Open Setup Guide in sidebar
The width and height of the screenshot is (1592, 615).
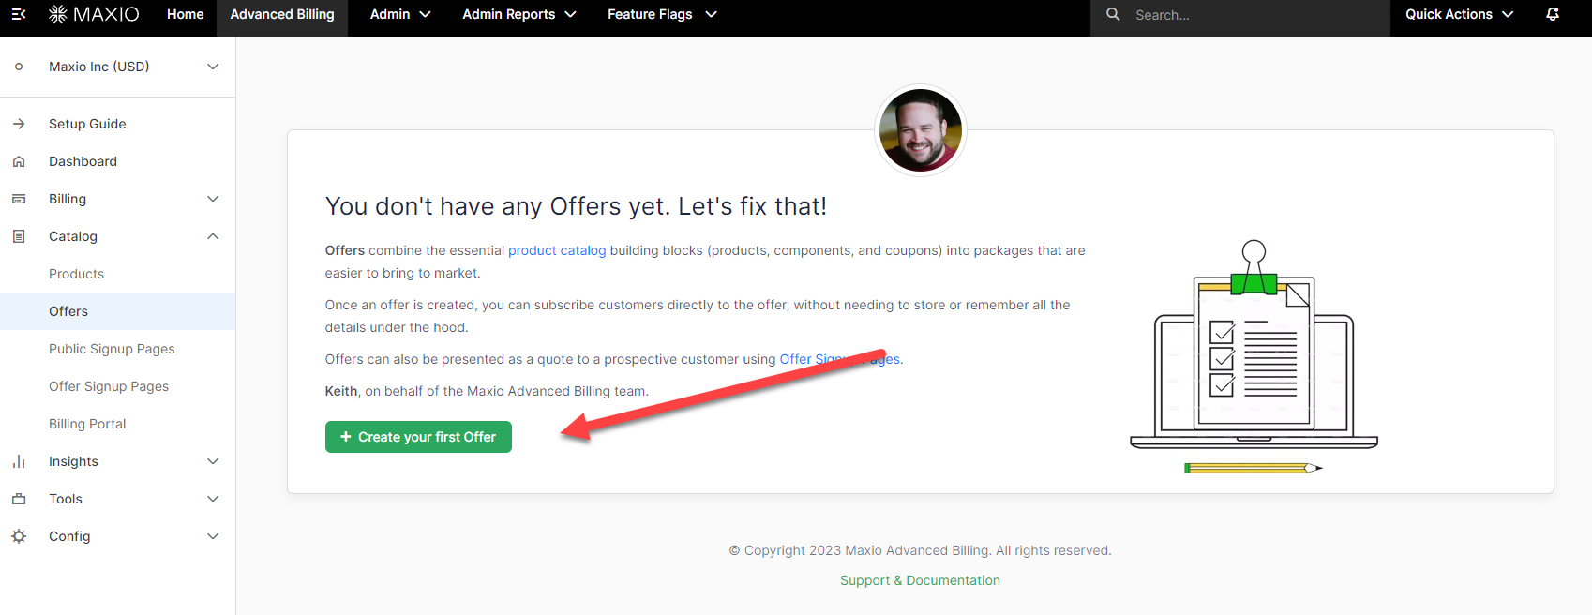click(87, 124)
